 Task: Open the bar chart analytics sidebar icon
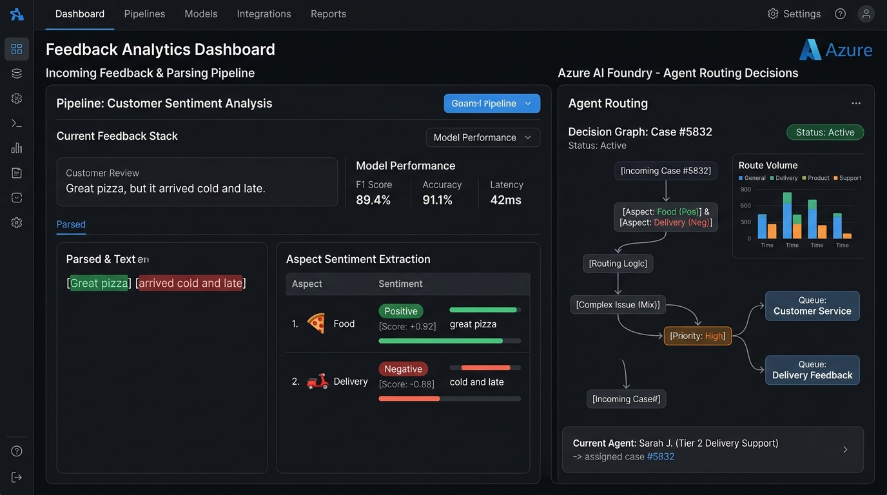[17, 148]
